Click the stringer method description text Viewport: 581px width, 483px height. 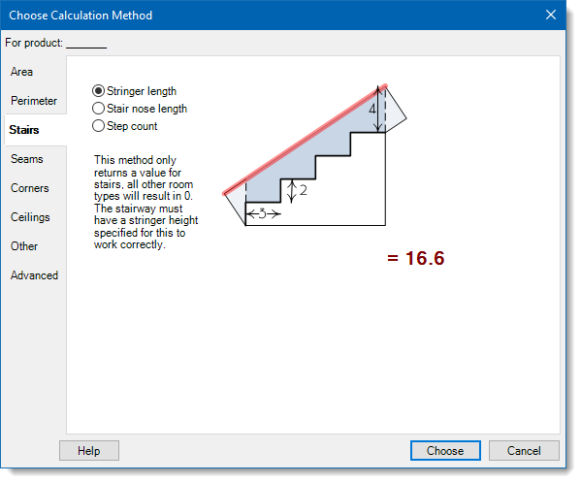(145, 203)
